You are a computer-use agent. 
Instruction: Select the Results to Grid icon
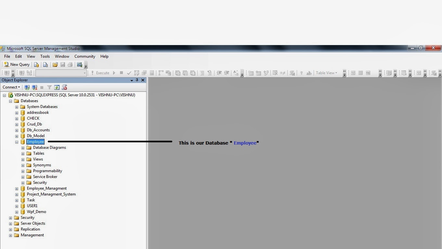[185, 73]
